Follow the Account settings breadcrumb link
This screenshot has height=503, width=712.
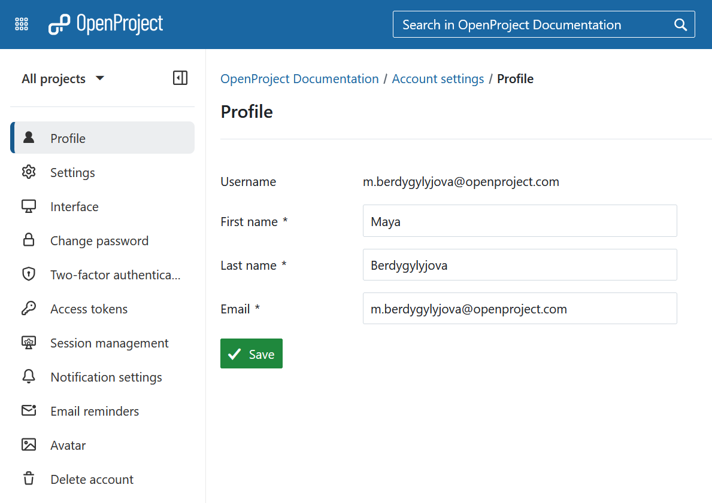[438, 79]
